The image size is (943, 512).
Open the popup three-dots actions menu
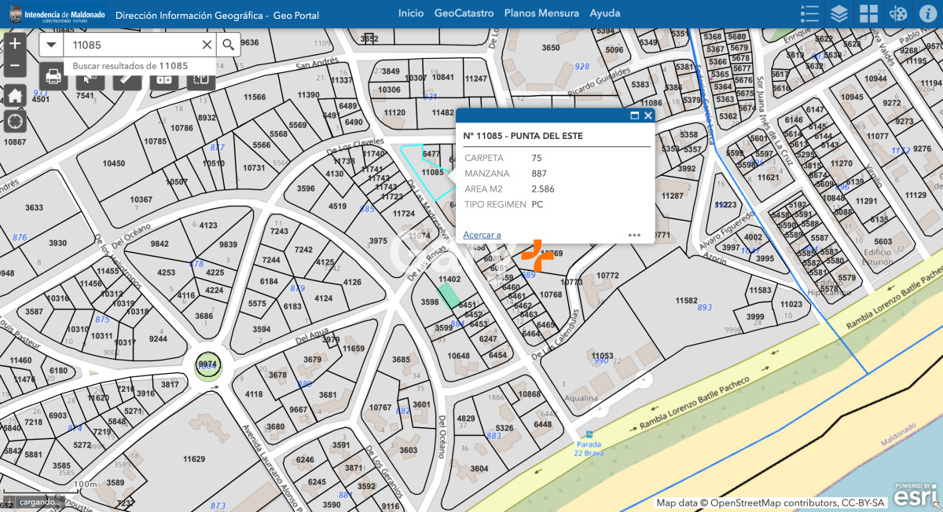click(635, 235)
